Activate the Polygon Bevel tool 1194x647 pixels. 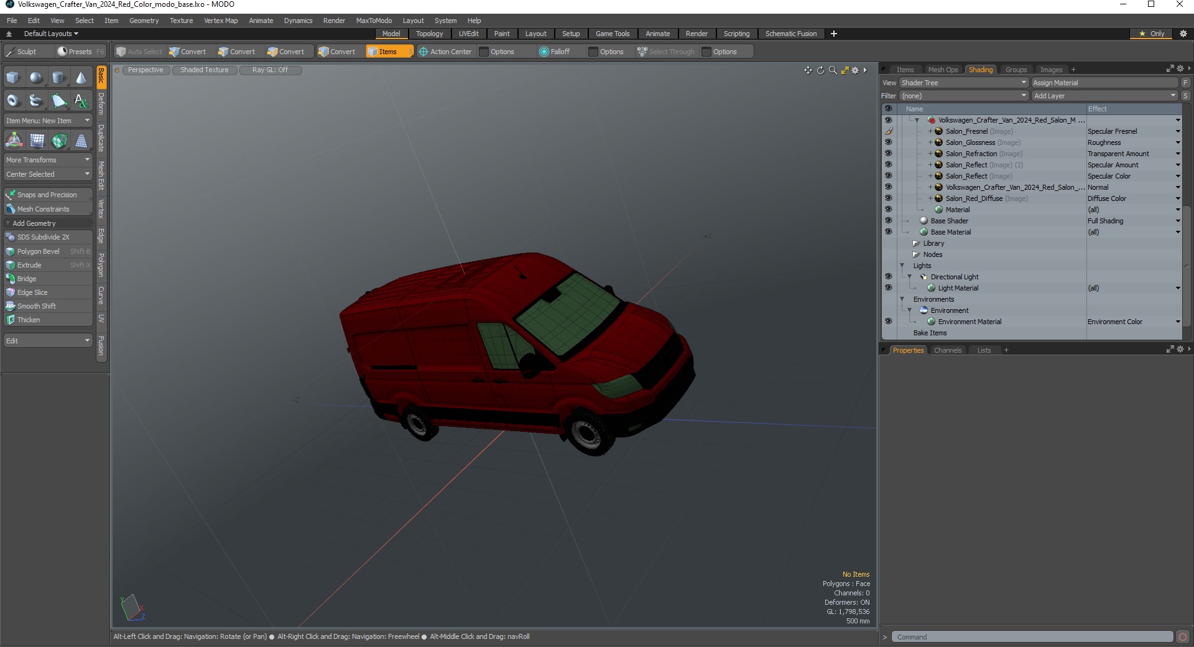48,251
